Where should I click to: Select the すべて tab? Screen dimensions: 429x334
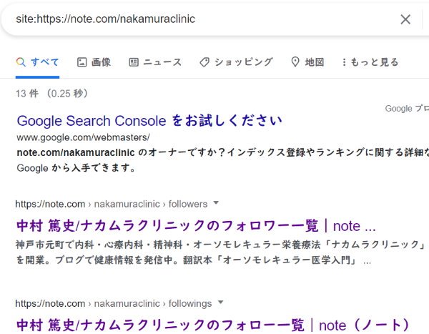pos(44,62)
